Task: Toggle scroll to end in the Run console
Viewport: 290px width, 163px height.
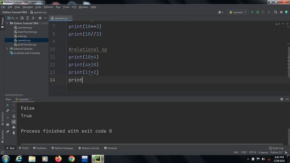Action: coord(14,122)
